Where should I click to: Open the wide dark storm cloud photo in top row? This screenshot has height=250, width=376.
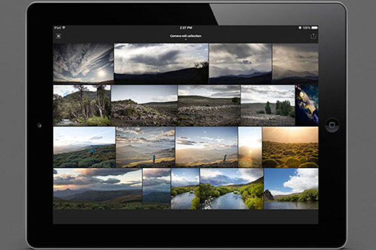pos(161,63)
